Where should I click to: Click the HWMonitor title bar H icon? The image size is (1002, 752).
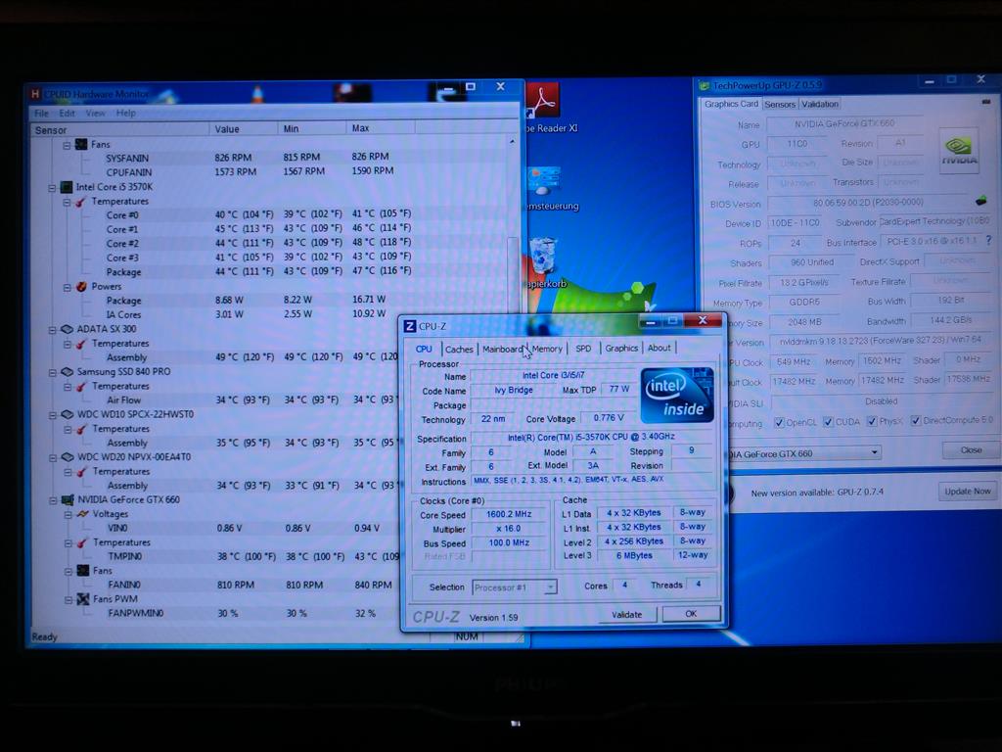pyautogui.click(x=35, y=94)
